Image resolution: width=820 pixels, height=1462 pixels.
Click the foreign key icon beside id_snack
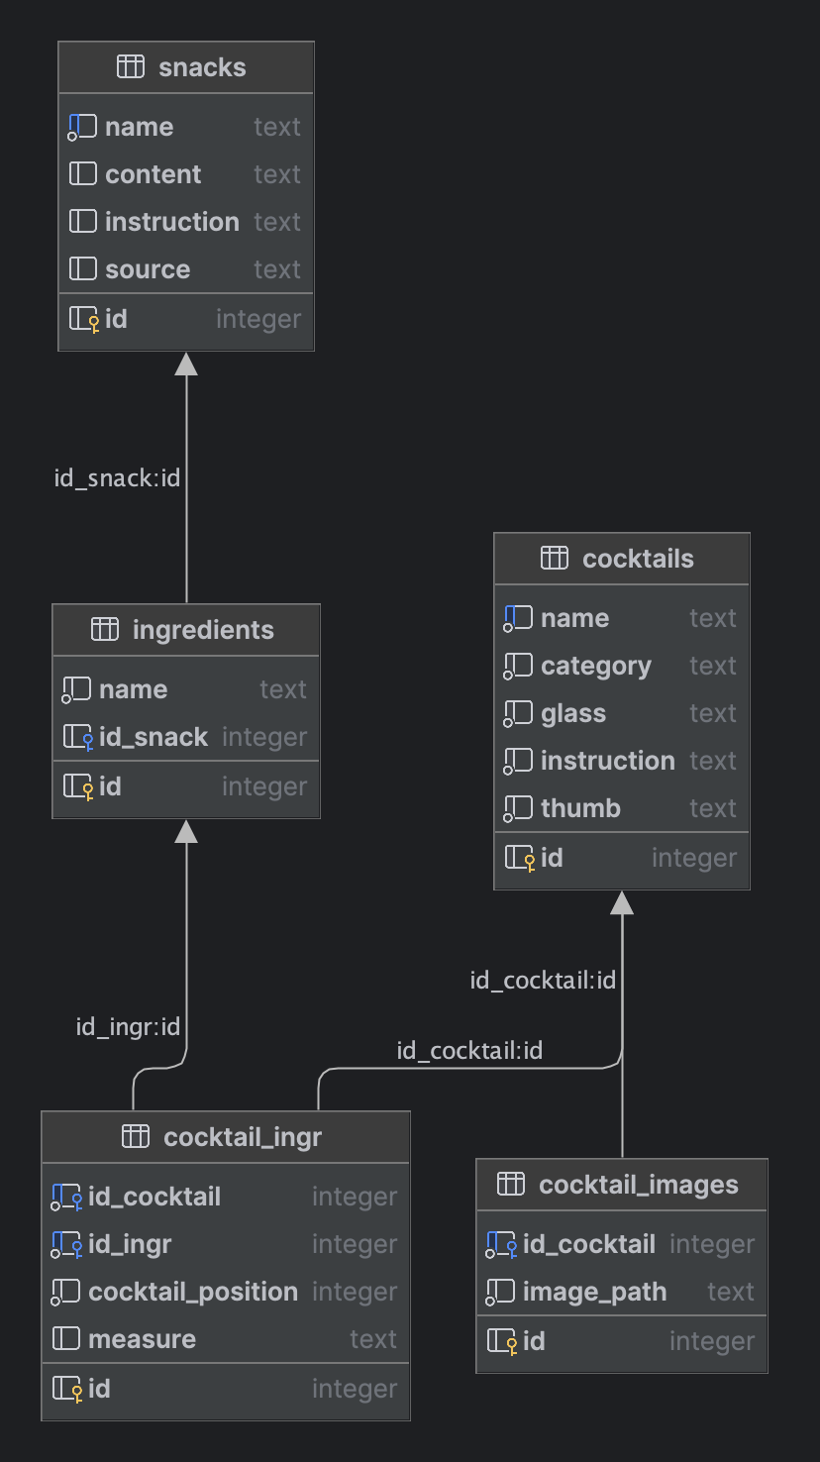pos(78,738)
